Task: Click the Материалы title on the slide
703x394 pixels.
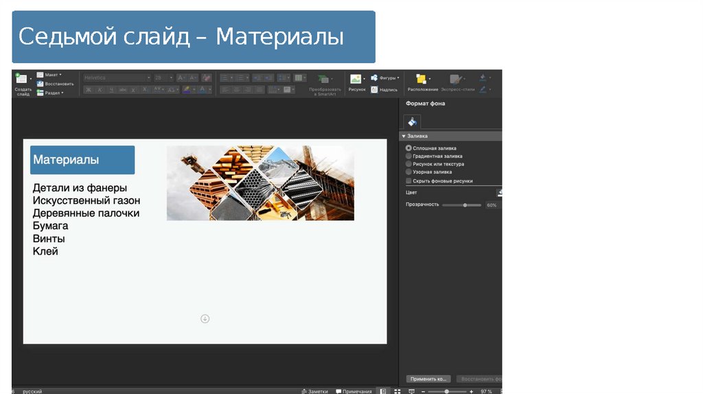Action: [x=67, y=160]
